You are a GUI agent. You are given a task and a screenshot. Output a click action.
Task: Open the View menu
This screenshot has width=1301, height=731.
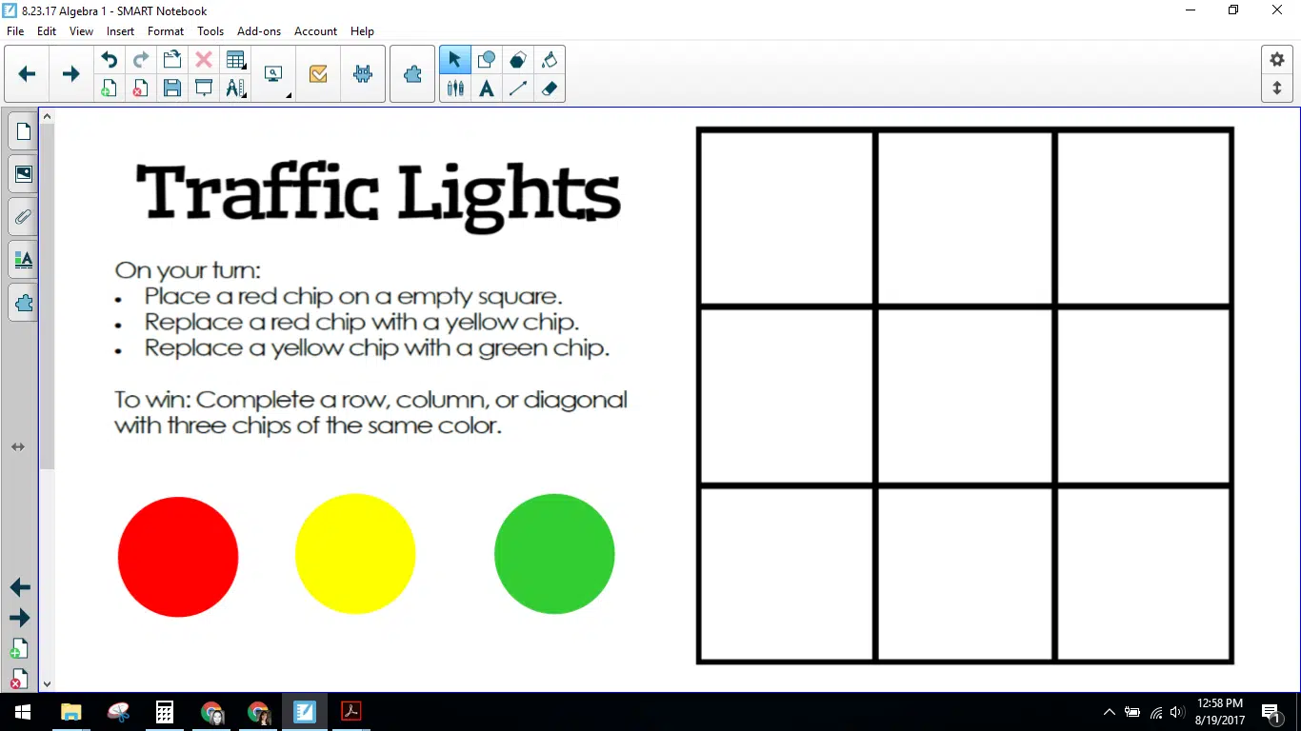[82, 31]
